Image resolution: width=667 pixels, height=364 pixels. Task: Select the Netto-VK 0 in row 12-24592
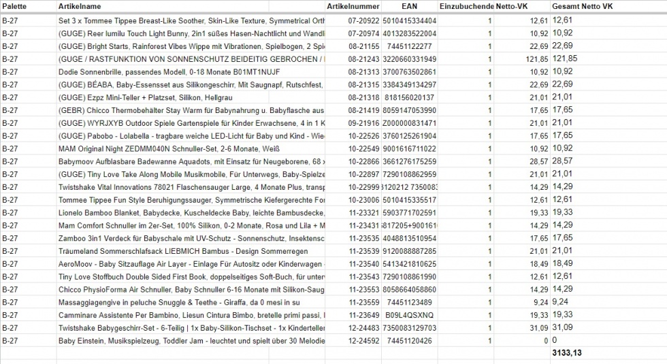click(x=546, y=341)
